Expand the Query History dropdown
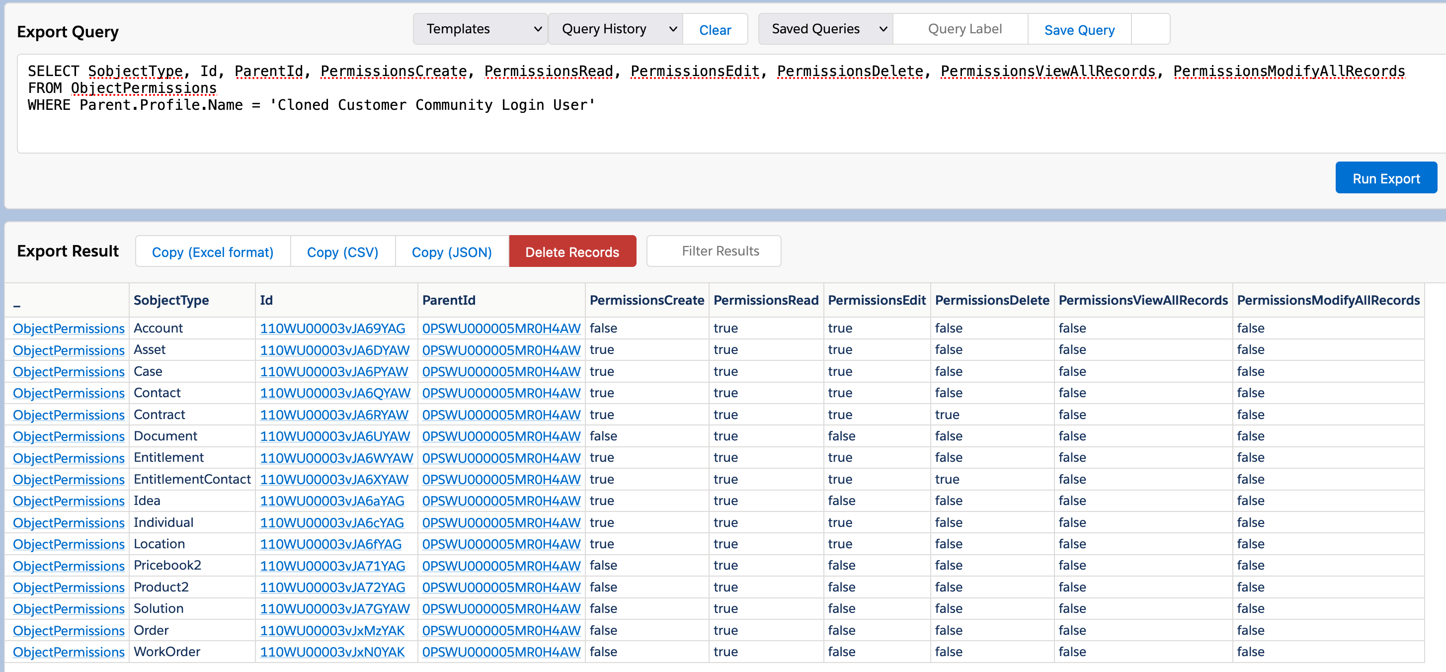Image resolution: width=1446 pixels, height=672 pixels. (x=615, y=29)
